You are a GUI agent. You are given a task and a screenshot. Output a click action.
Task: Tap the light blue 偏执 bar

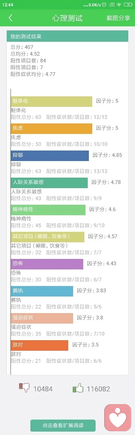[x=42, y=291]
